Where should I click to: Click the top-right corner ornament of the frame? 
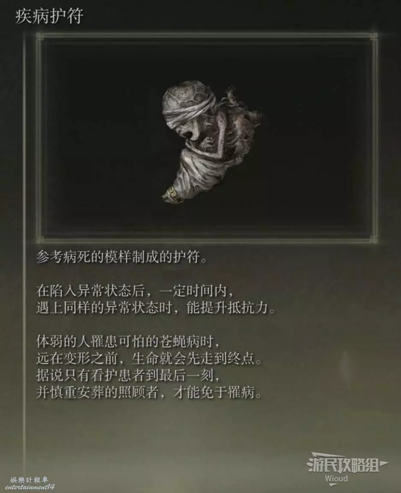[x=374, y=37]
